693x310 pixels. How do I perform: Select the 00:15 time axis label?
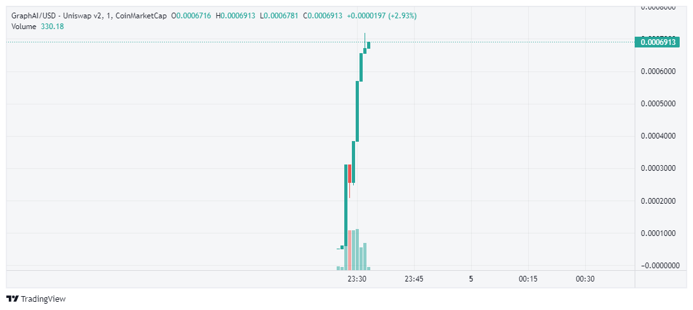coord(528,279)
